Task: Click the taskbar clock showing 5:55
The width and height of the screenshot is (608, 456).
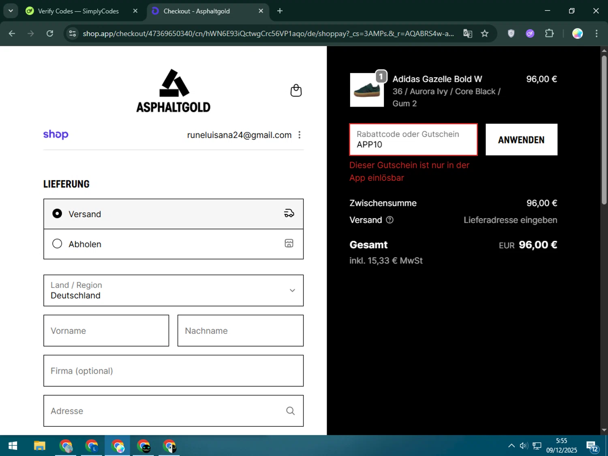Action: pos(561,445)
